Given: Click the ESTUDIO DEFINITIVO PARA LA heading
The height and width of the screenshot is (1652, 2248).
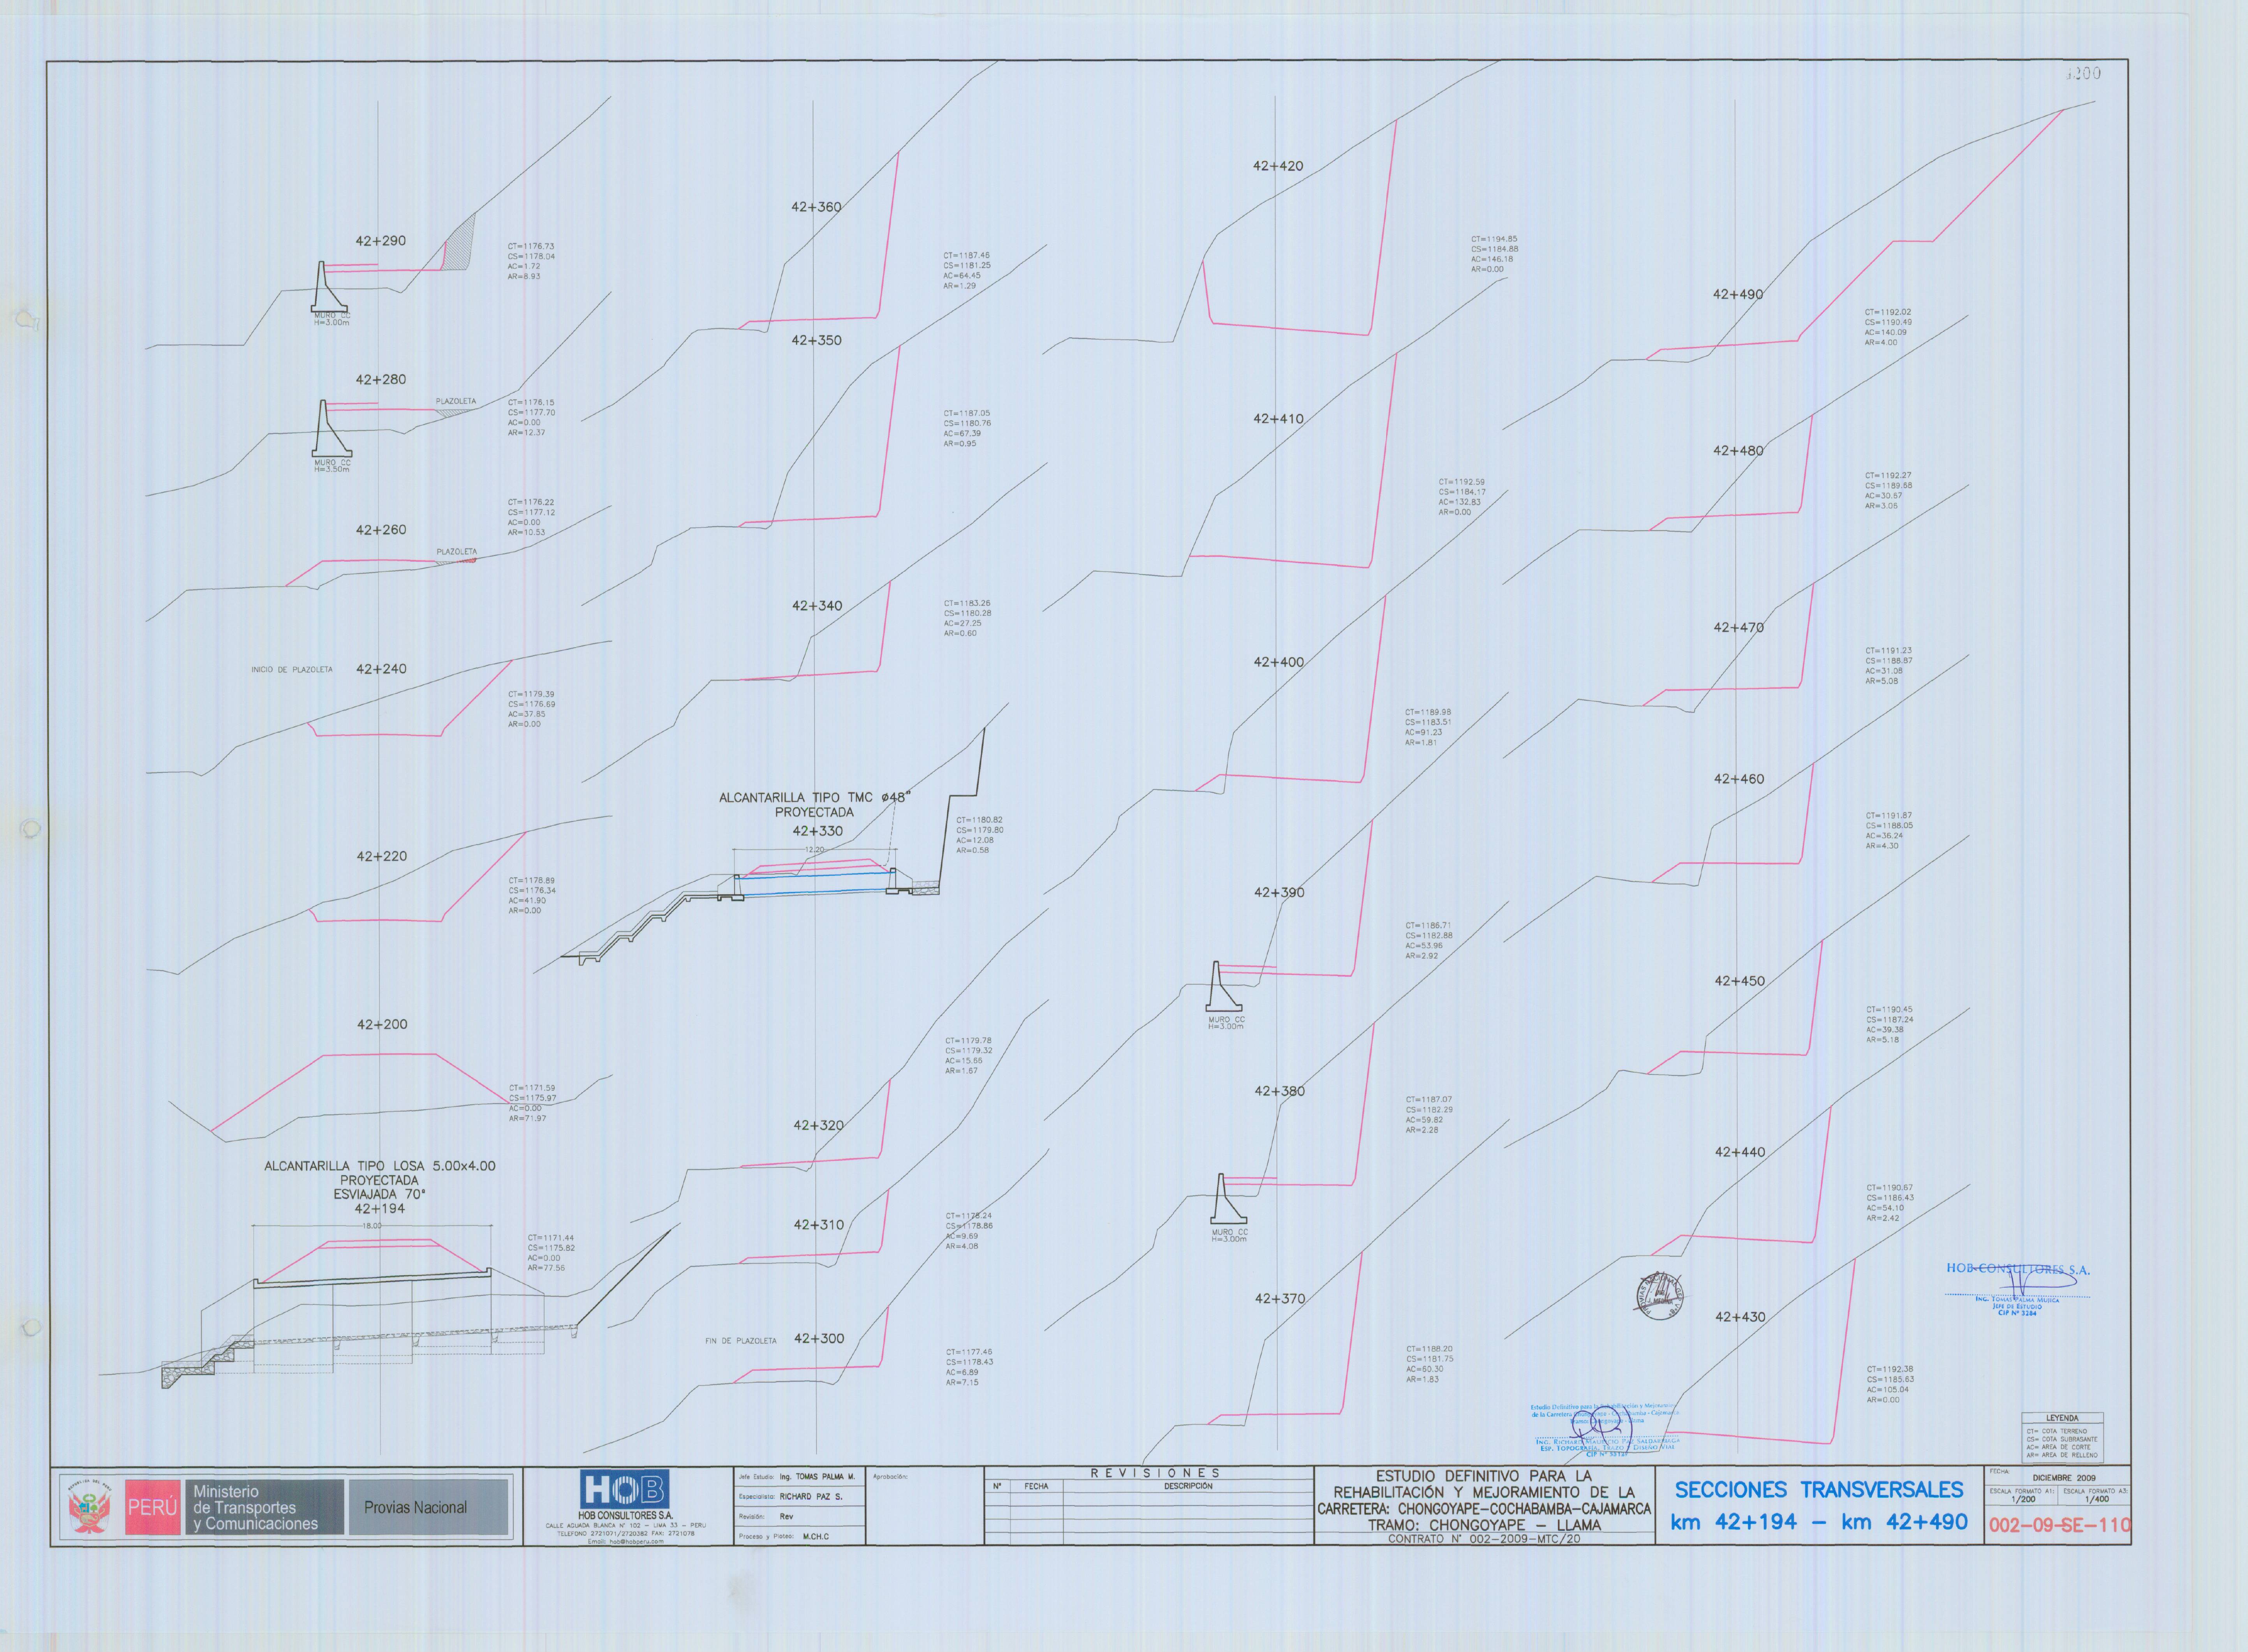Looking at the screenshot, I should click(x=1483, y=1476).
